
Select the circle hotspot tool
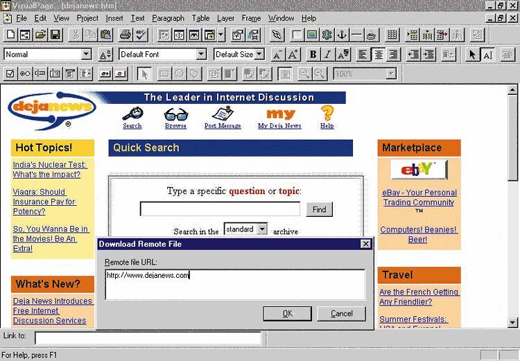coord(179,73)
